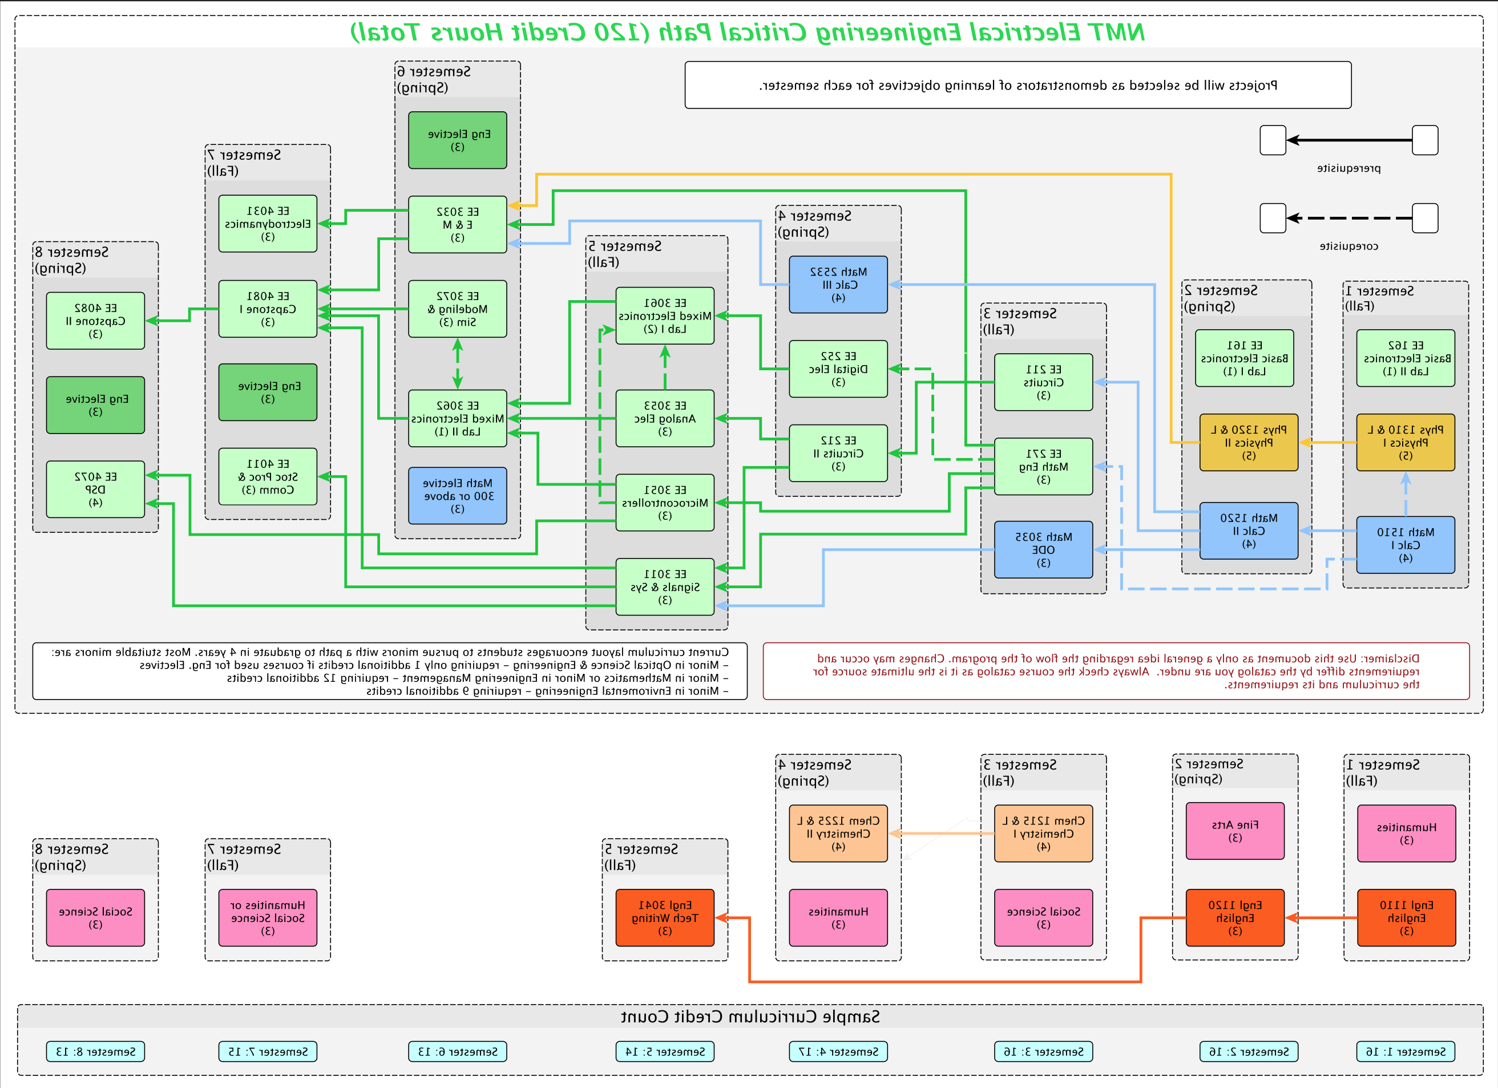Select the Math 1520 Calc II node
Screen dimensions: 1498x1088
coord(1249,531)
